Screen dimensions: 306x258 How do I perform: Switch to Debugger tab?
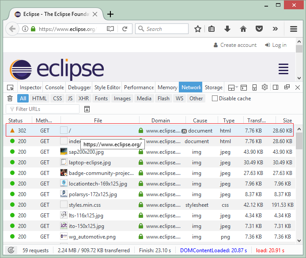79,87
